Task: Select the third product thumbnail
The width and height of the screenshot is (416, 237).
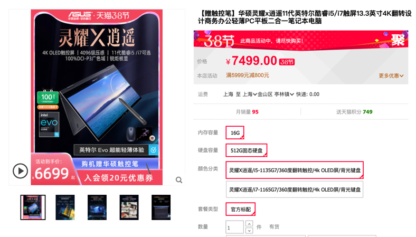Action: [x=97, y=207]
